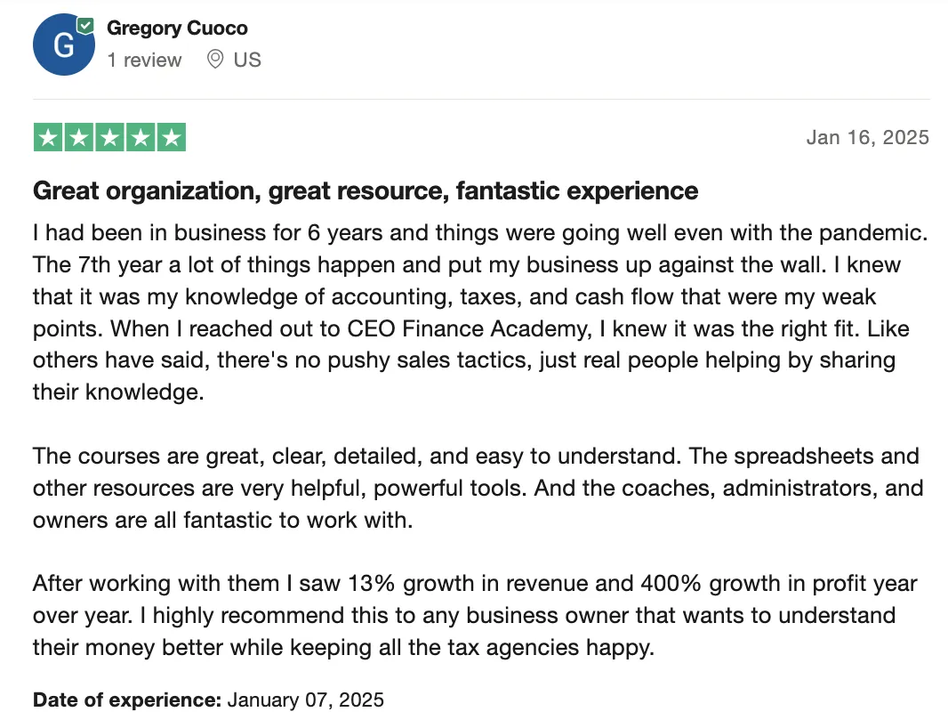Screen dimensions: 948x728
Task: Click the US country label
Action: [247, 60]
